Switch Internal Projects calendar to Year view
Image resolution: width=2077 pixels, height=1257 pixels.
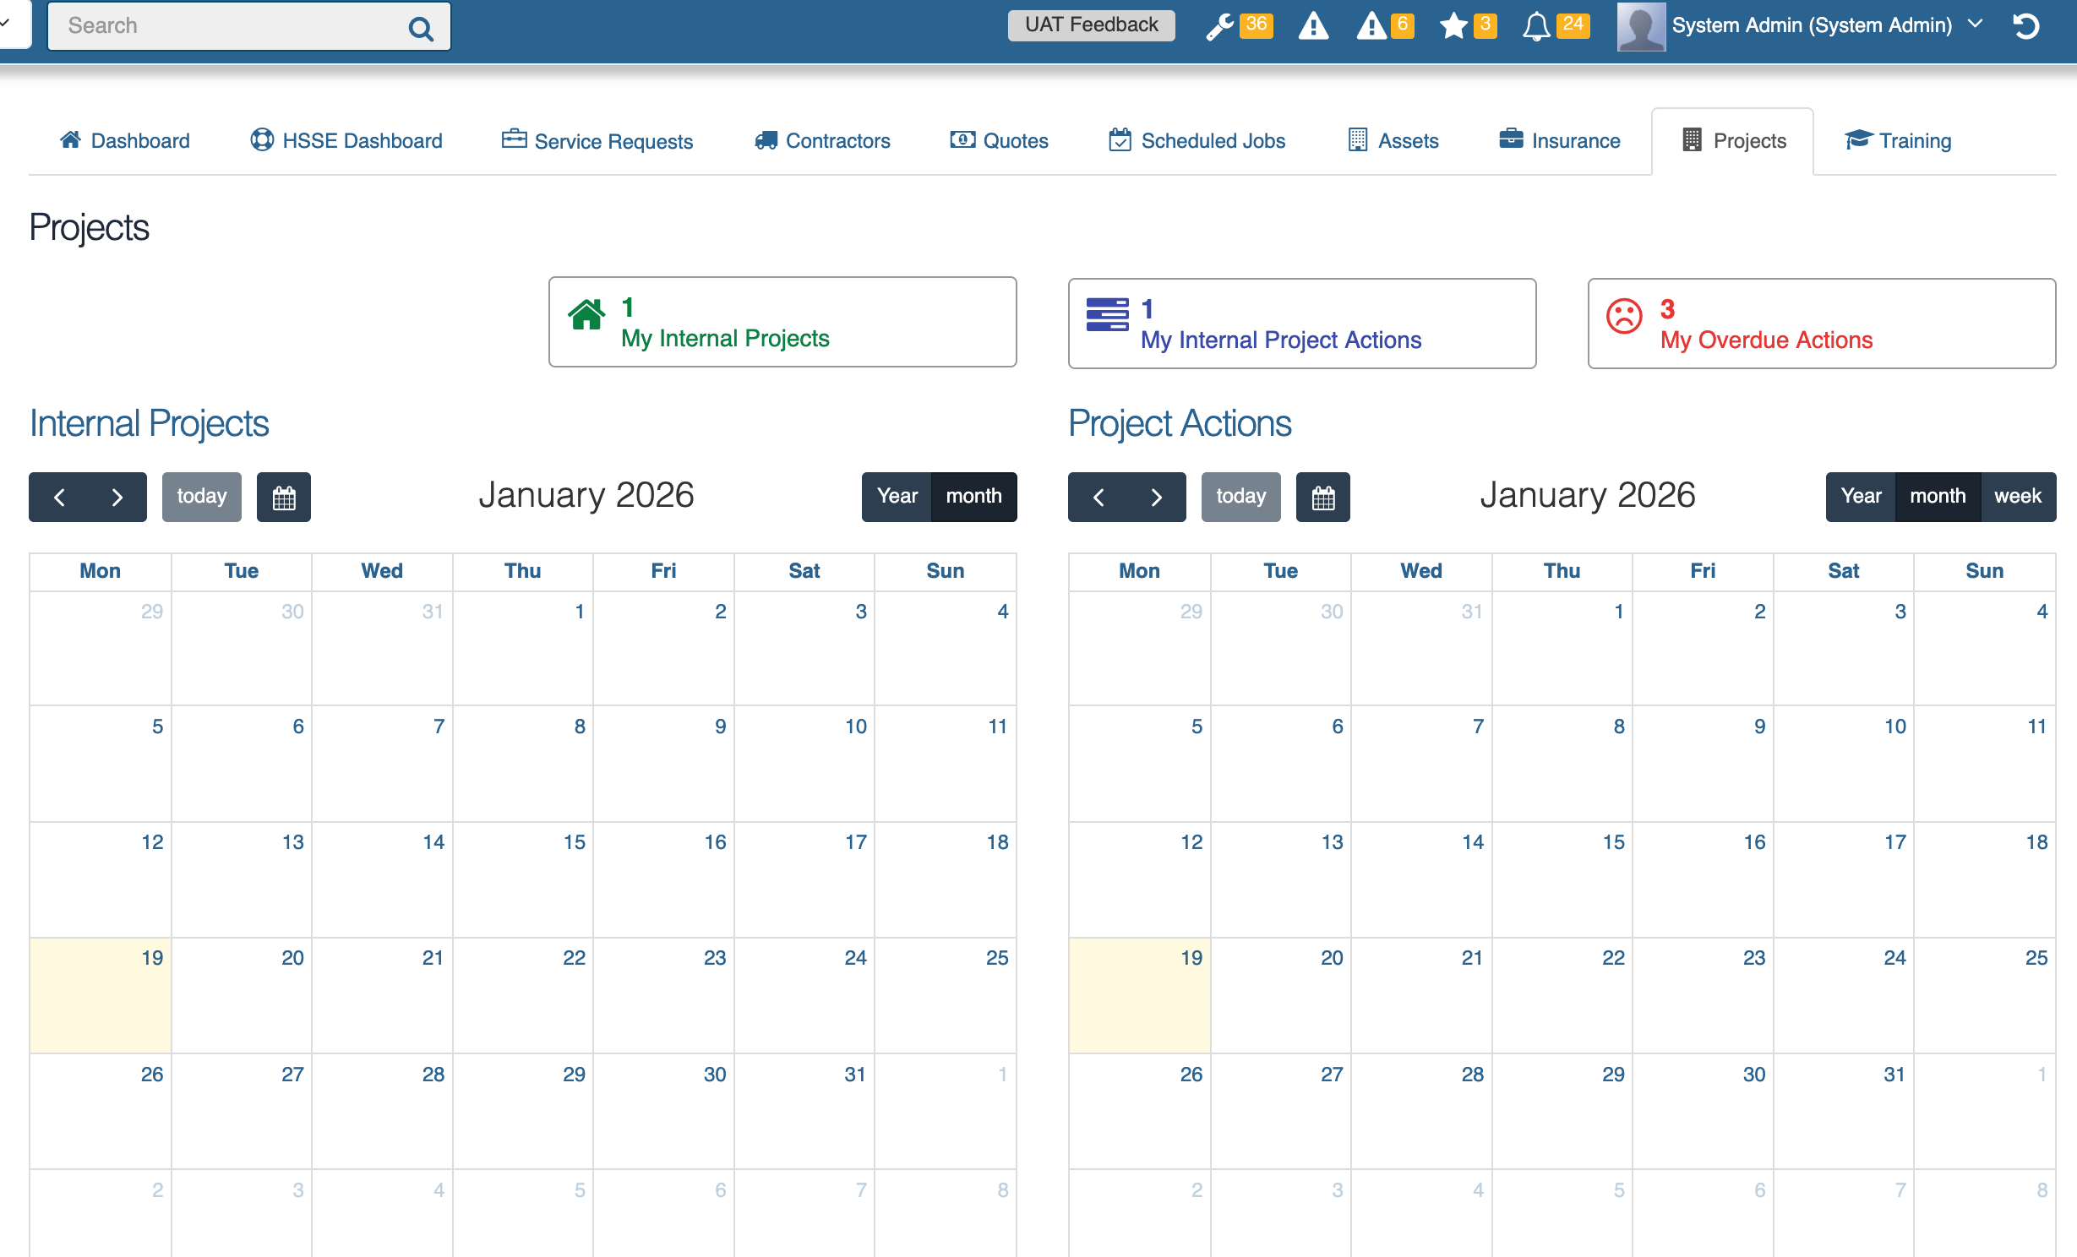click(x=897, y=497)
